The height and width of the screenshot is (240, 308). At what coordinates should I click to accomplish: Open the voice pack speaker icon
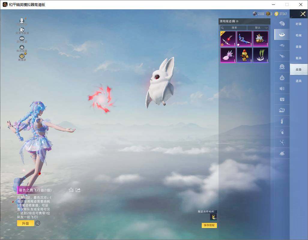pos(282,88)
